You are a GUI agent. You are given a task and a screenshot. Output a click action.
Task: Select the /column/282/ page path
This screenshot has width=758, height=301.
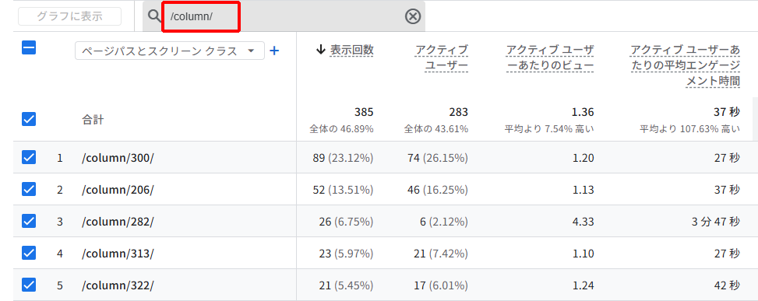pyautogui.click(x=118, y=222)
